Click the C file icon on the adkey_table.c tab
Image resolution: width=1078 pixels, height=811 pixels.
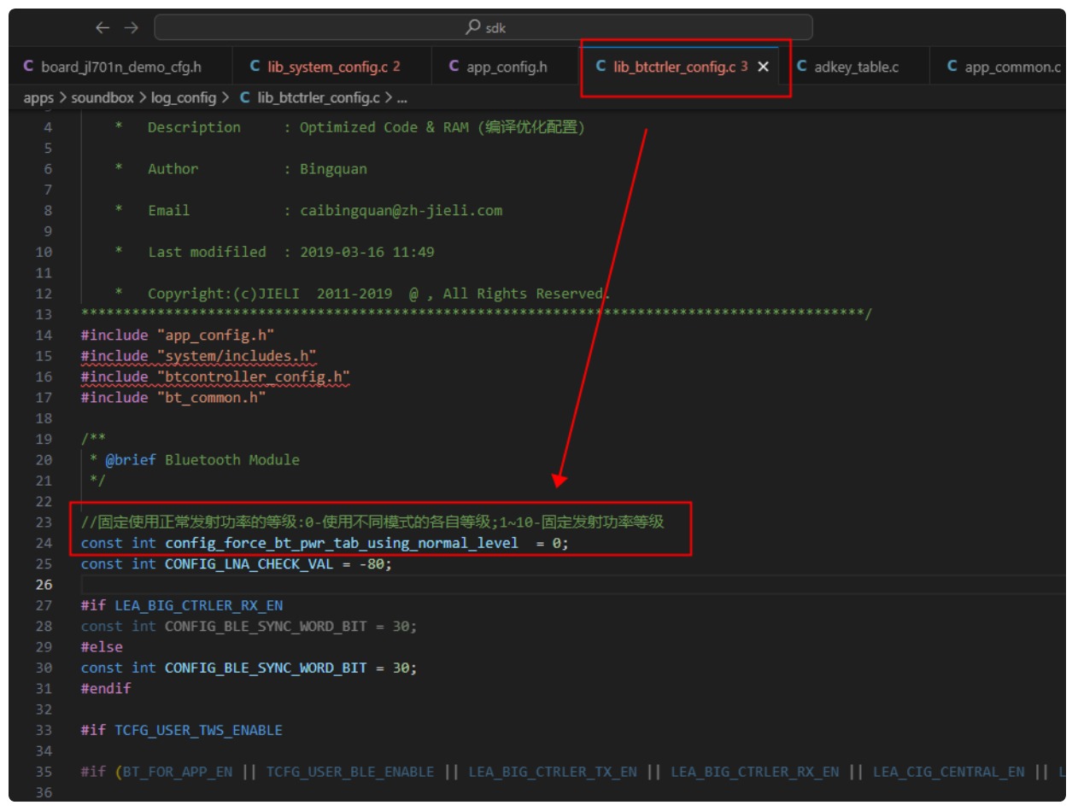pyautogui.click(x=802, y=67)
